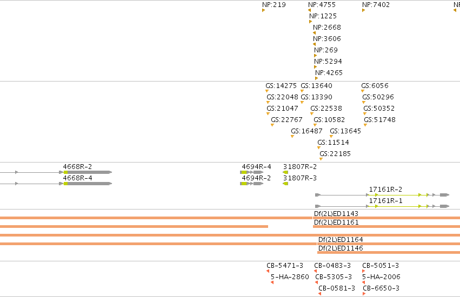Open the CB-5051-3 insertion entry
The height and width of the screenshot is (297, 460).
click(x=381, y=266)
